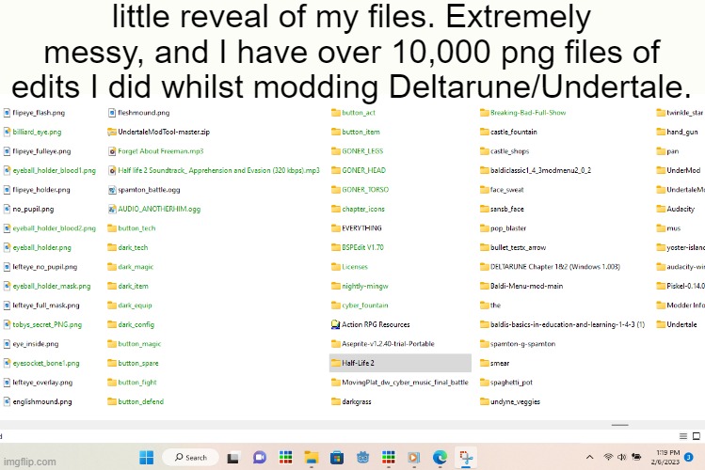Screen dimensions: 705x470
Task: Select the Action RPG Resources shortcut icon
Action: [x=335, y=324]
